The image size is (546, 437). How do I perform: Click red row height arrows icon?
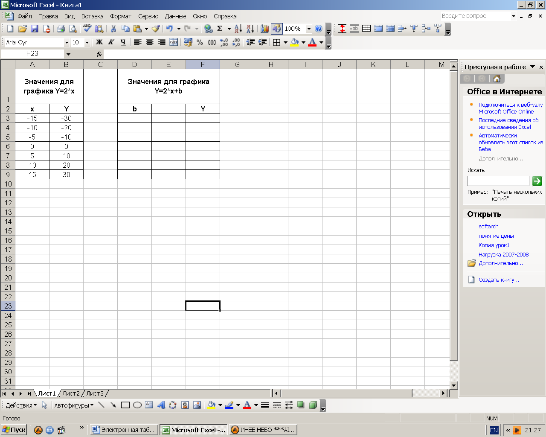[342, 29]
